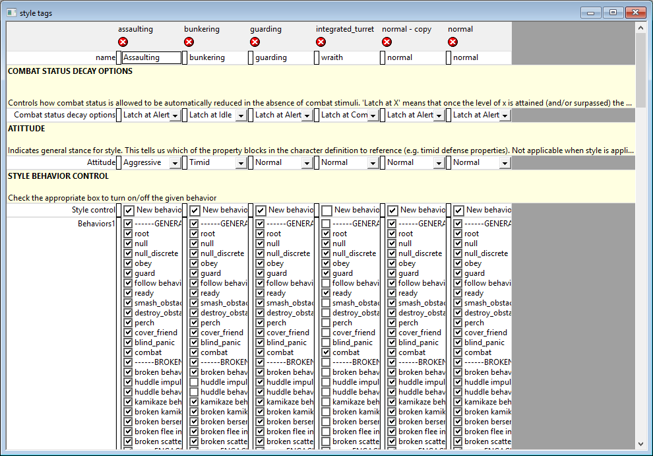653x456 pixels.
Task: Select the name field of the 'normal - copy' column
Action: (x=416, y=57)
